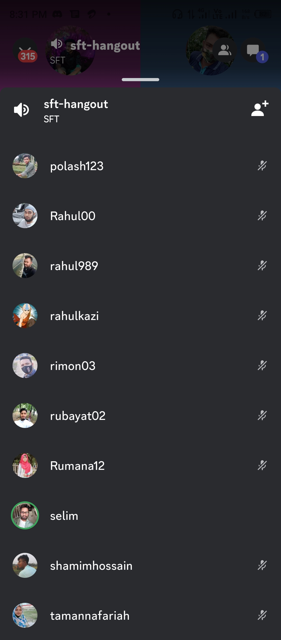Tap the sheet drag handle bar
The image size is (281, 640).
pyautogui.click(x=140, y=80)
